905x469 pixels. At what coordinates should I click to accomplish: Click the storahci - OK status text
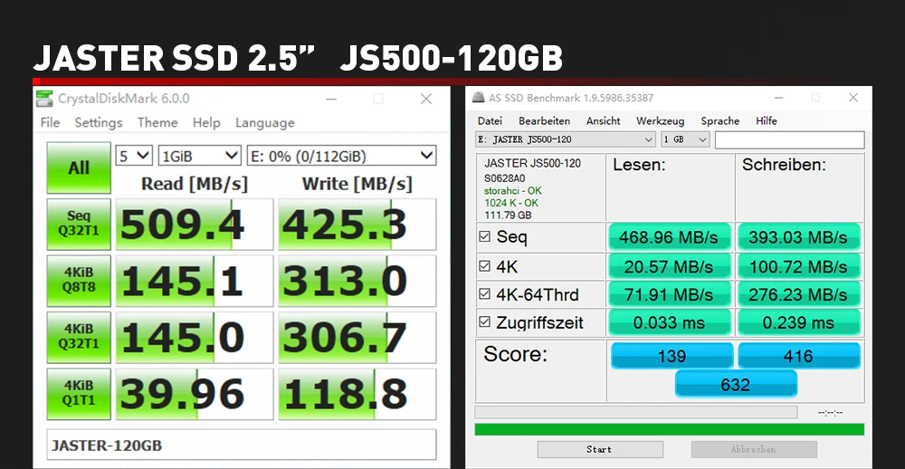(513, 191)
